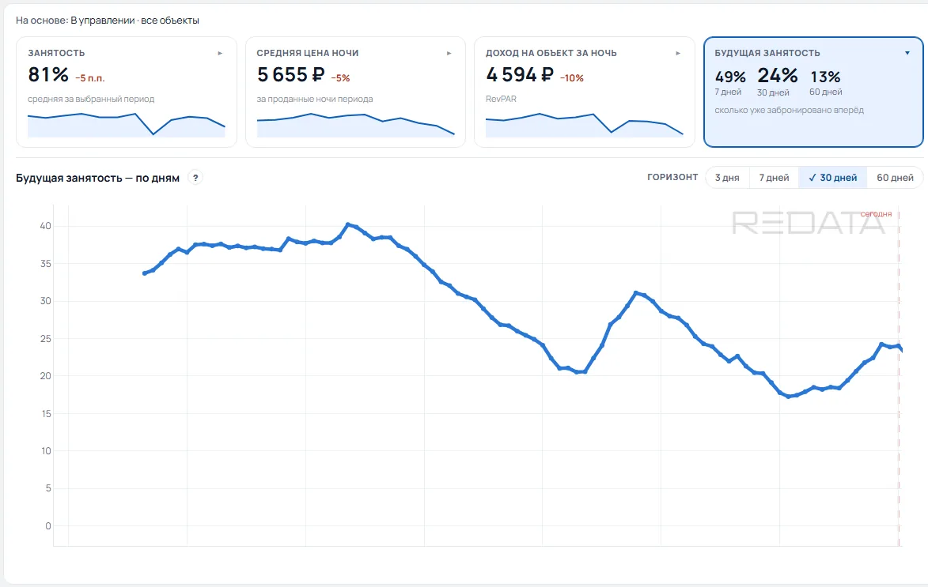
Task: Collapse the Будущая занятость card arrow
Action: [907, 53]
